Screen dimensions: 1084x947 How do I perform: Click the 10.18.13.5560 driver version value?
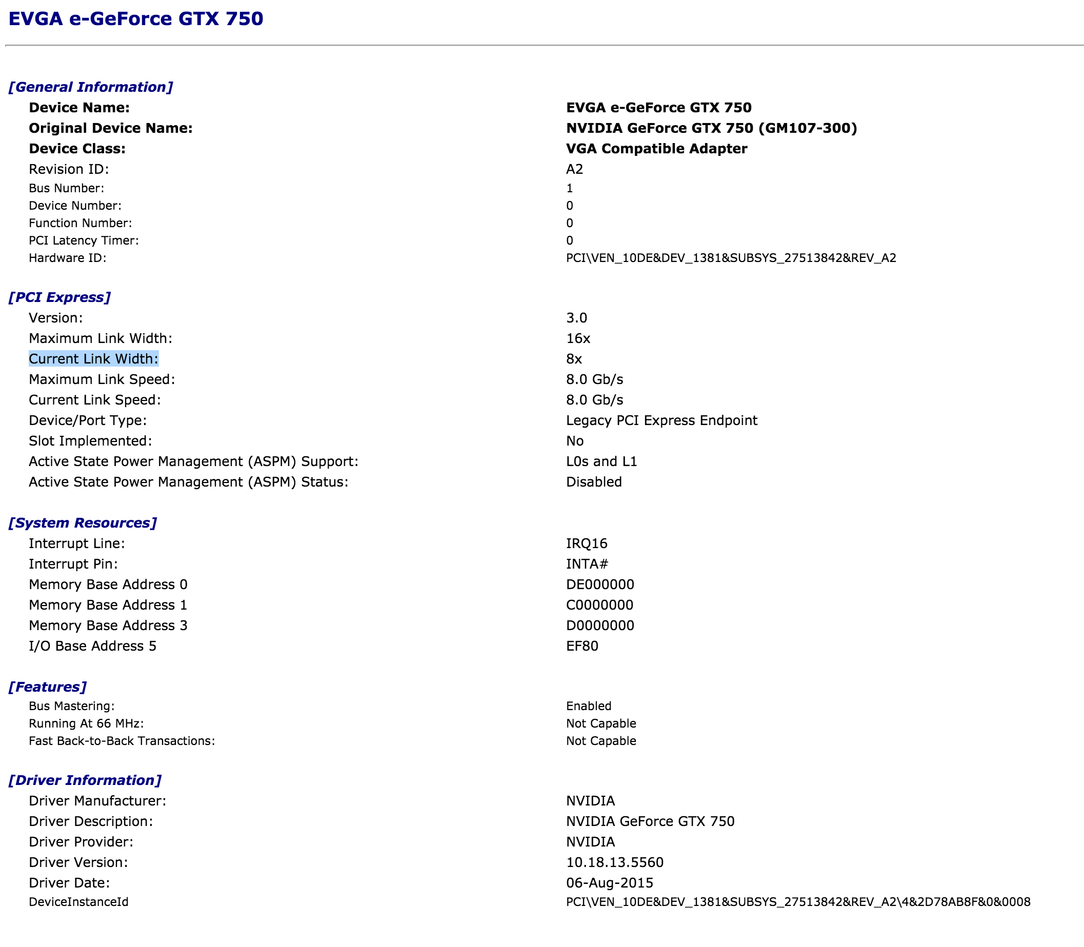pyautogui.click(x=615, y=862)
